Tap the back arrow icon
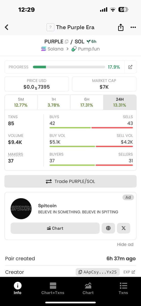This screenshot has height=306, width=141. (7, 27)
